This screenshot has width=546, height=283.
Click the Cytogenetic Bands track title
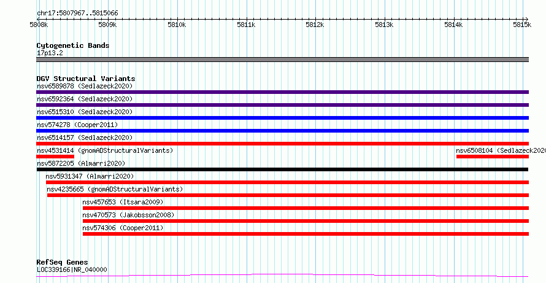(73, 45)
